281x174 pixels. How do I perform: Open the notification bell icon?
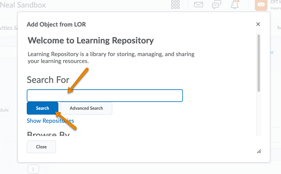235,5
